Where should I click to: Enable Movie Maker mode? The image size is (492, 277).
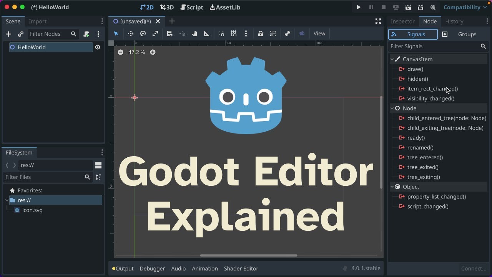click(x=433, y=7)
